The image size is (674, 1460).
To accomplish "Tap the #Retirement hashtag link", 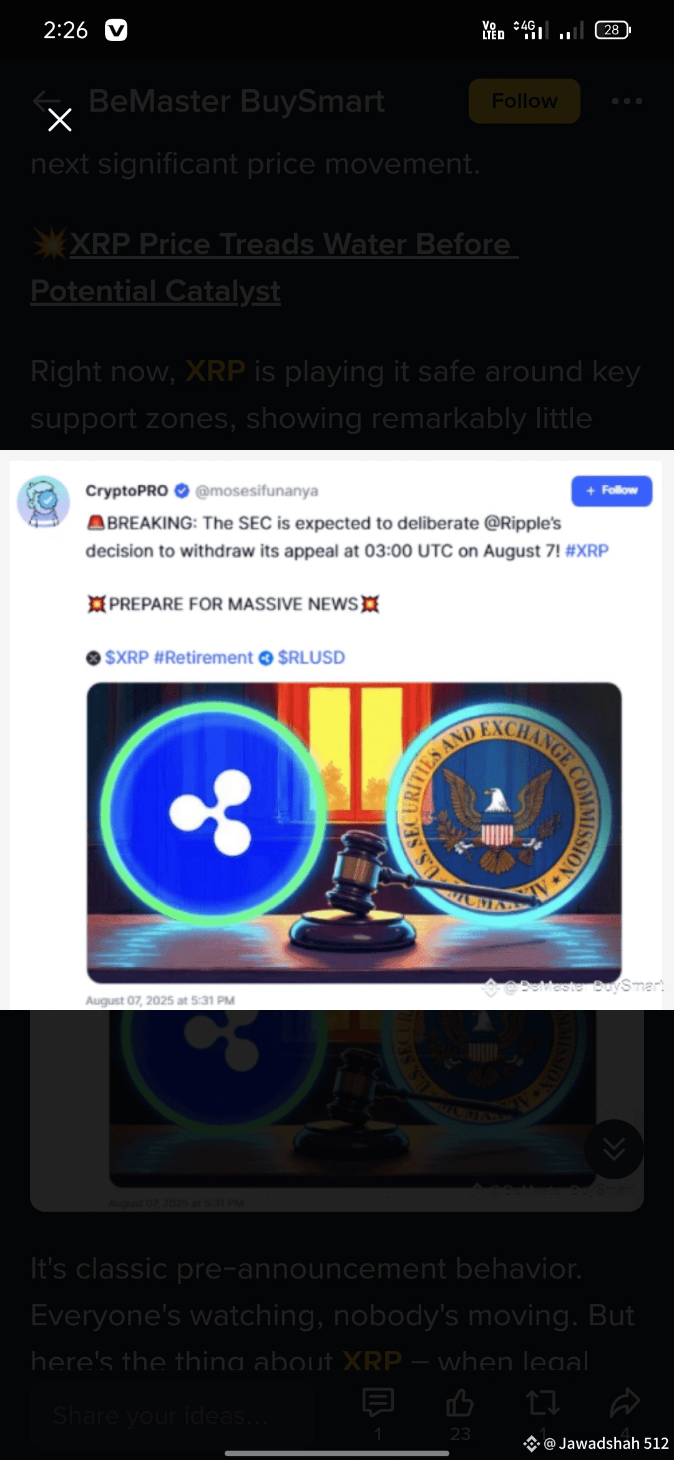I will (x=203, y=658).
